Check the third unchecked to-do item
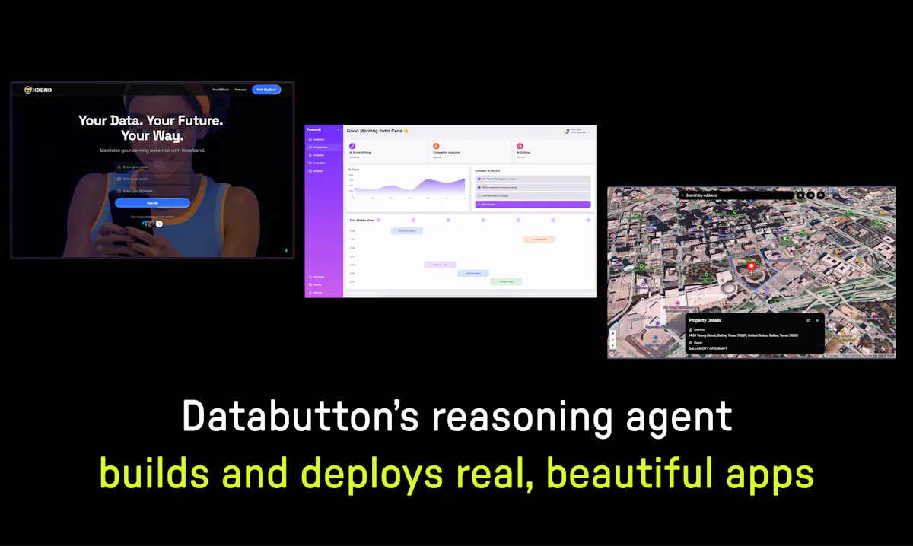 tap(479, 195)
